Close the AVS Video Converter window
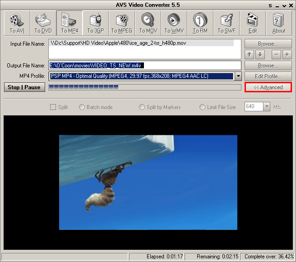The width and height of the screenshot is (296, 262). pos(291,6)
